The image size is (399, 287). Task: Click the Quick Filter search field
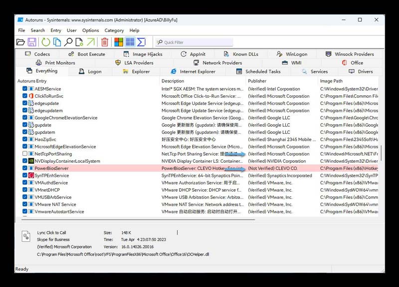coord(194,42)
